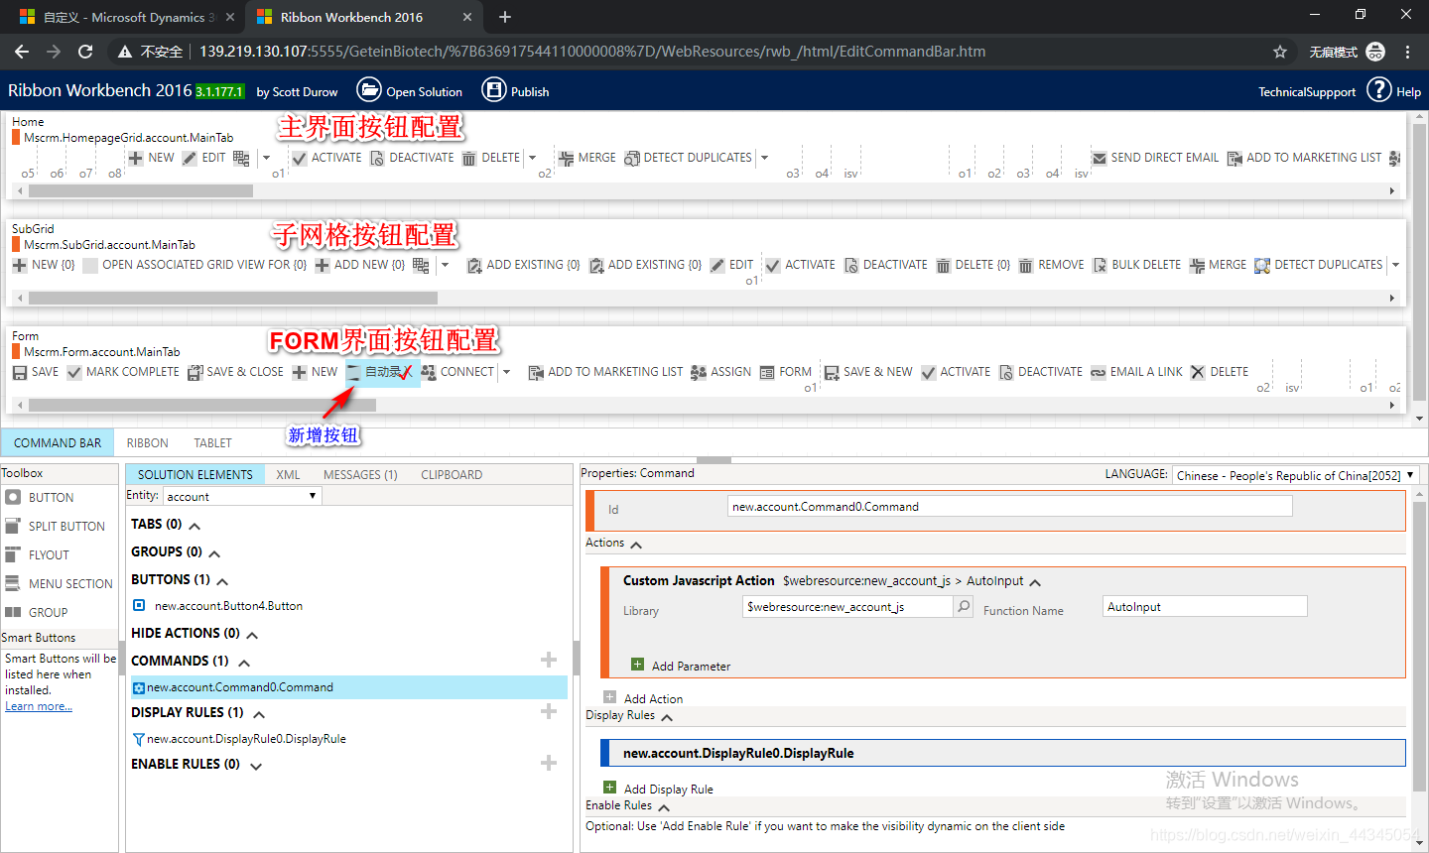
Task: Add a new command with plus icon
Action: click(549, 660)
